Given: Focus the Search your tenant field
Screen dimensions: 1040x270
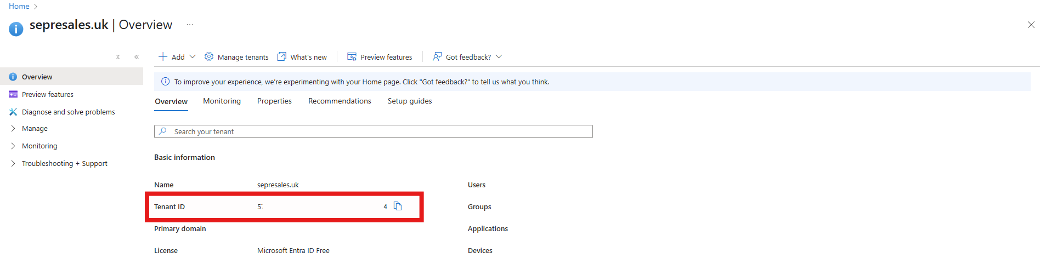Looking at the screenshot, I should pos(374,131).
